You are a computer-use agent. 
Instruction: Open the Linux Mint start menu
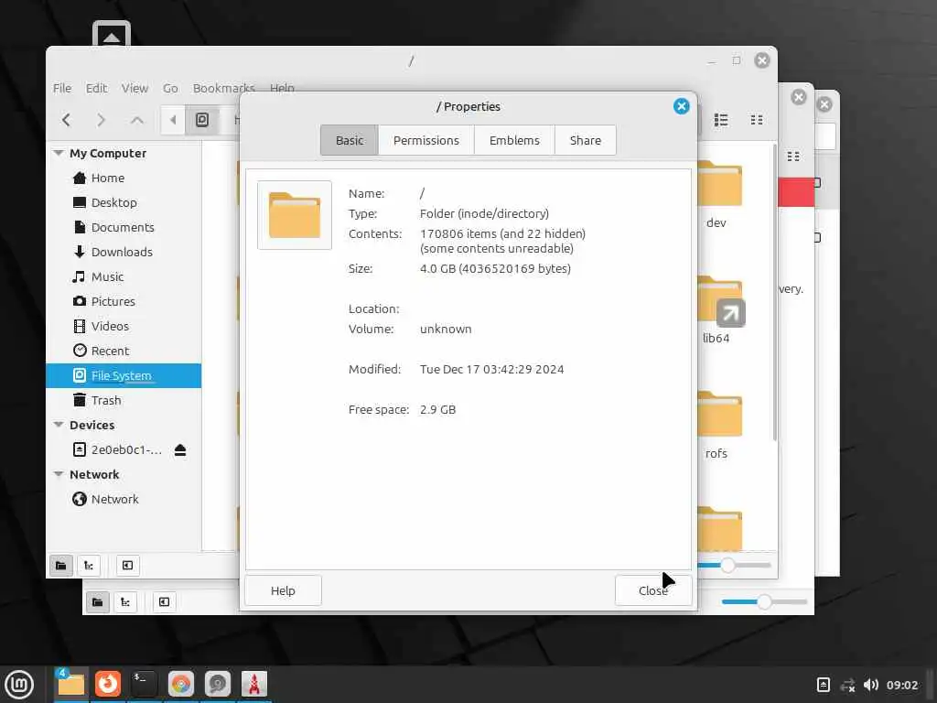coord(19,685)
